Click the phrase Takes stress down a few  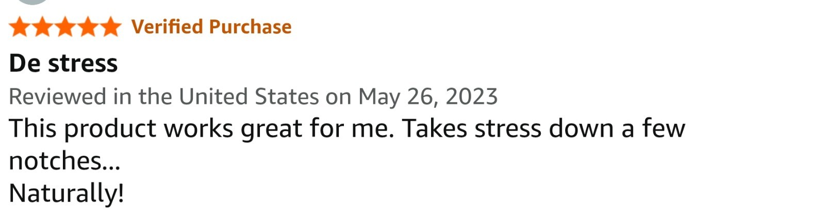pos(544,128)
